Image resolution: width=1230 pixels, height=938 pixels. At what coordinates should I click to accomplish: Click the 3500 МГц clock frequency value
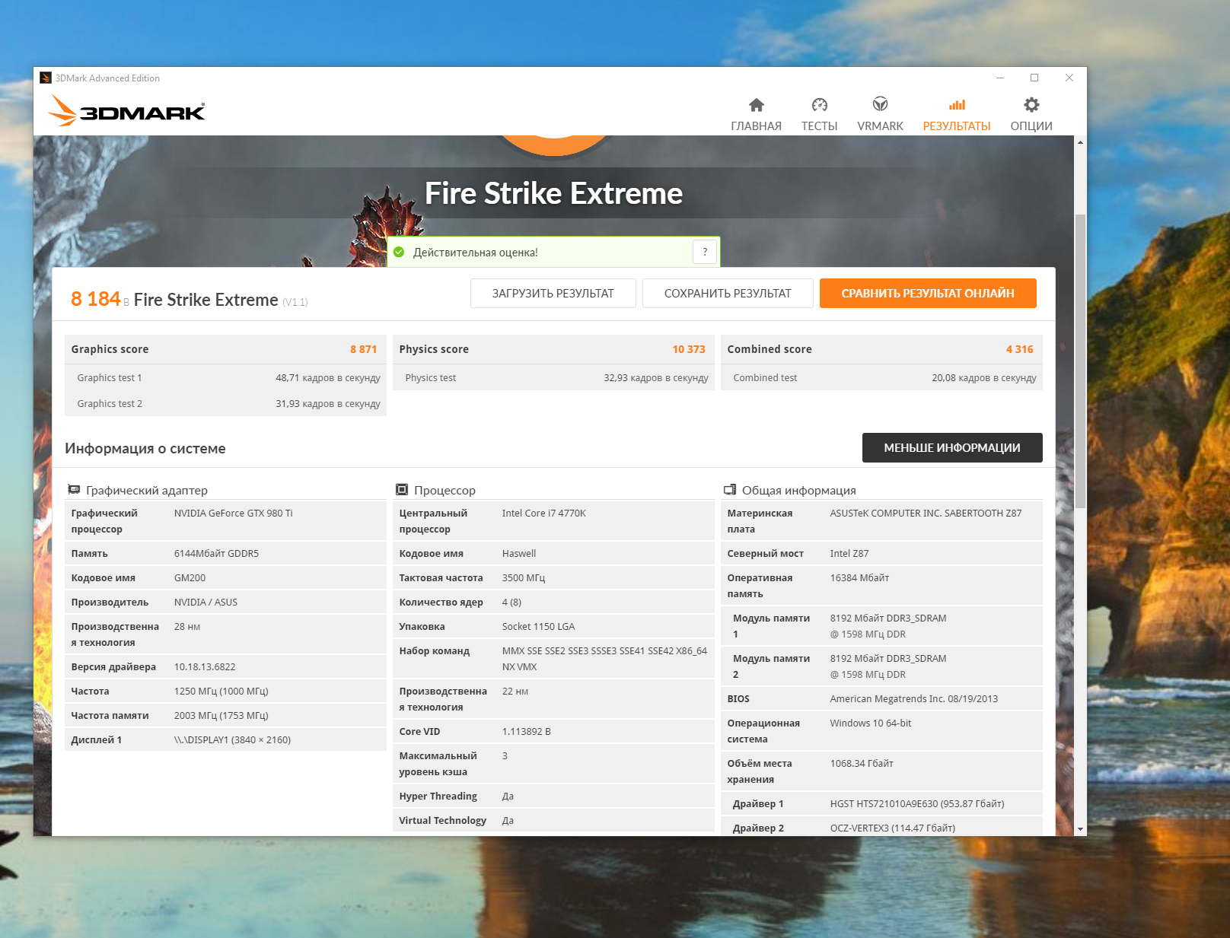pos(524,578)
